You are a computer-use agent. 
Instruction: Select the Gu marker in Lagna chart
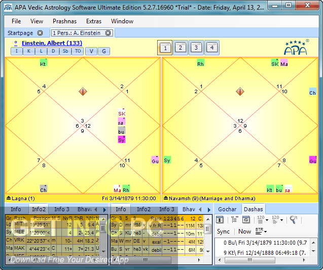(155, 160)
